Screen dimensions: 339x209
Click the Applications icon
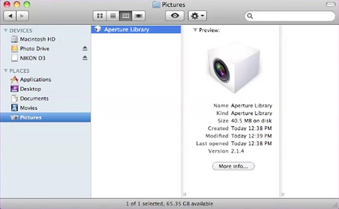[x=14, y=80]
